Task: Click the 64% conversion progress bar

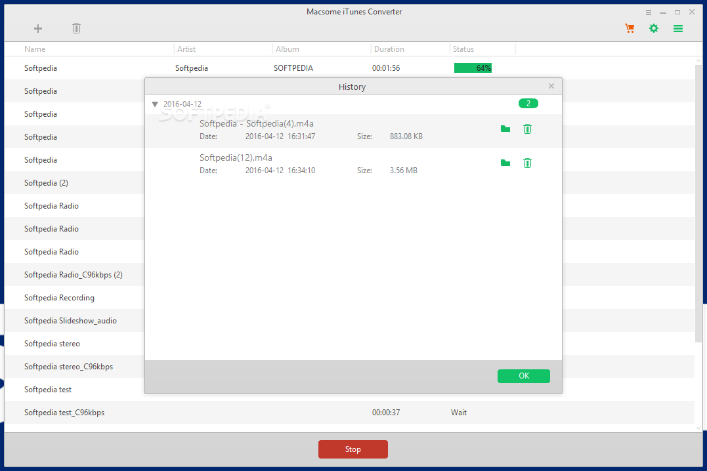Action: (x=473, y=68)
